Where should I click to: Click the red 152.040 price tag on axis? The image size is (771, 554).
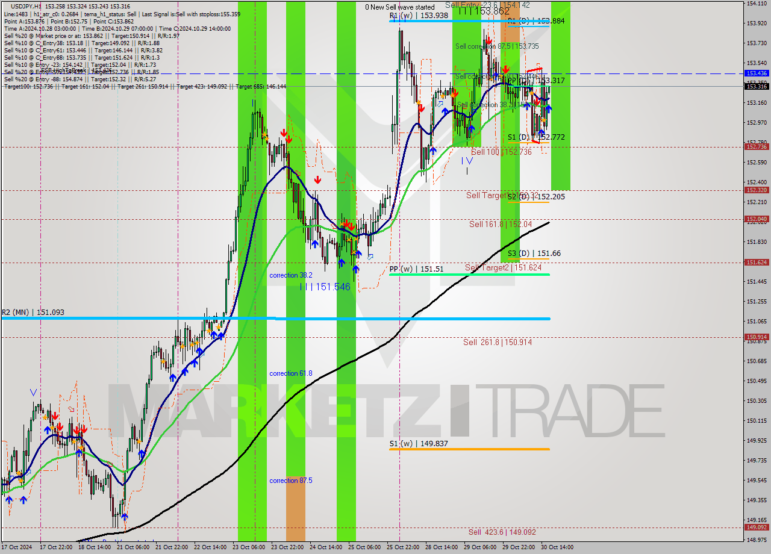coord(757,219)
